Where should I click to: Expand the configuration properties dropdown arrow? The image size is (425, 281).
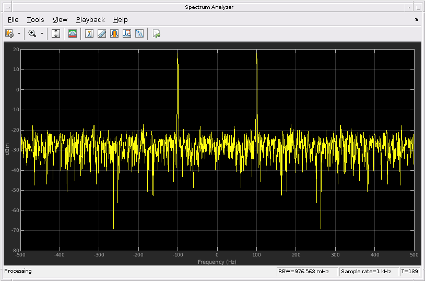click(19, 33)
